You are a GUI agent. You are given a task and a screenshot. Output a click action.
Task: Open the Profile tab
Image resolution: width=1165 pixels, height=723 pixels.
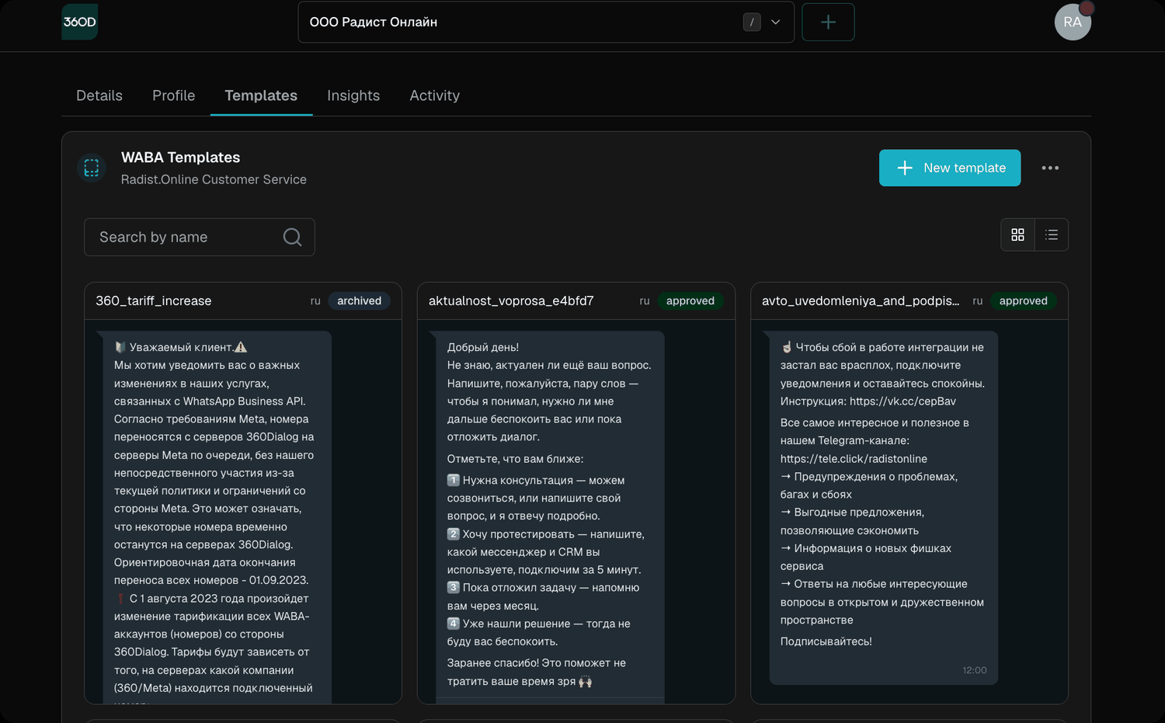pos(174,96)
